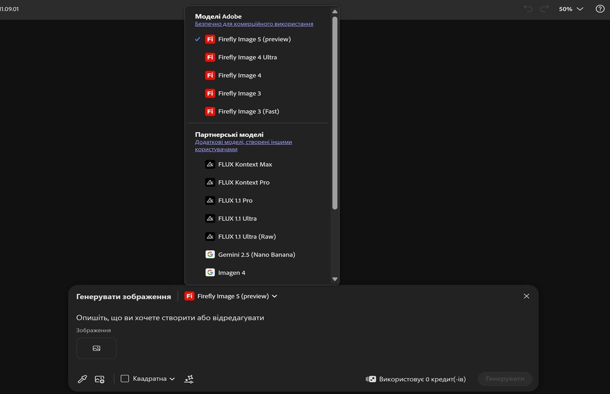610x394 pixels.
Task: Click the add image icon beside eyedropper
Action: pyautogui.click(x=100, y=379)
